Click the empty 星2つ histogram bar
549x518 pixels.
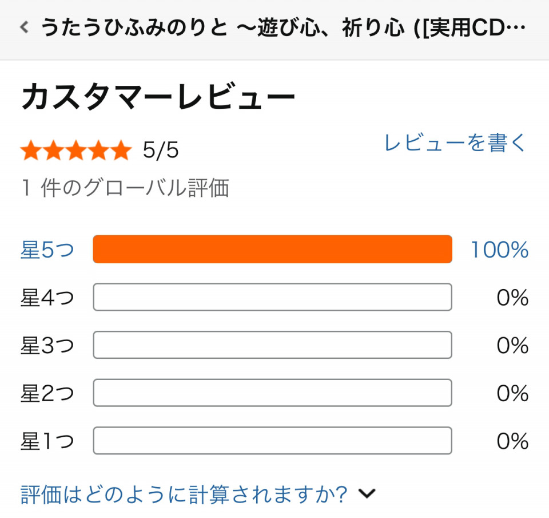click(272, 393)
